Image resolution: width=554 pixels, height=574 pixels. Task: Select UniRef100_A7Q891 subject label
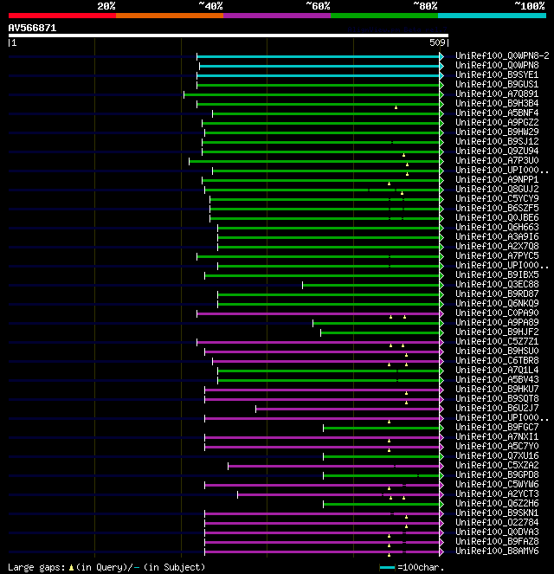[x=497, y=94]
